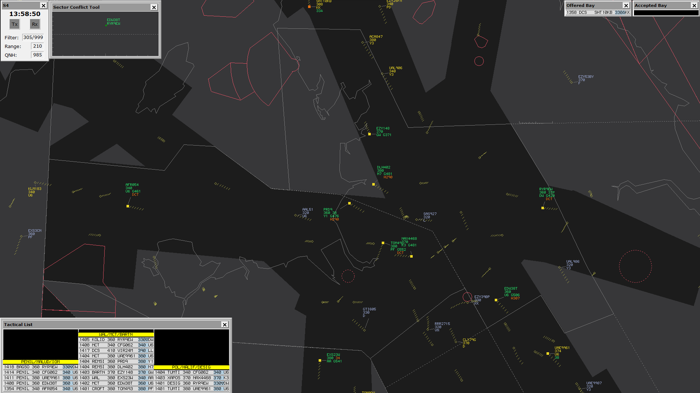Select the POL/HALIF/DESIG list header
The height and width of the screenshot is (393, 700).
click(191, 367)
